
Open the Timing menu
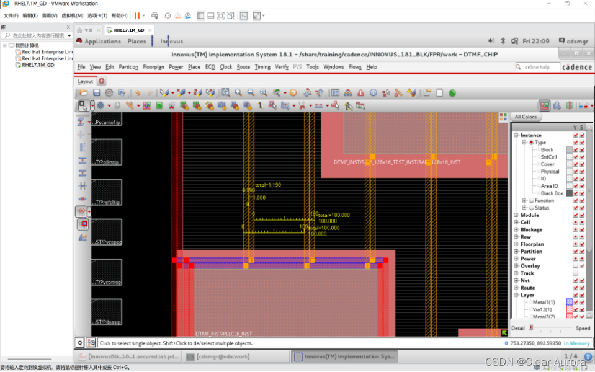coord(262,67)
